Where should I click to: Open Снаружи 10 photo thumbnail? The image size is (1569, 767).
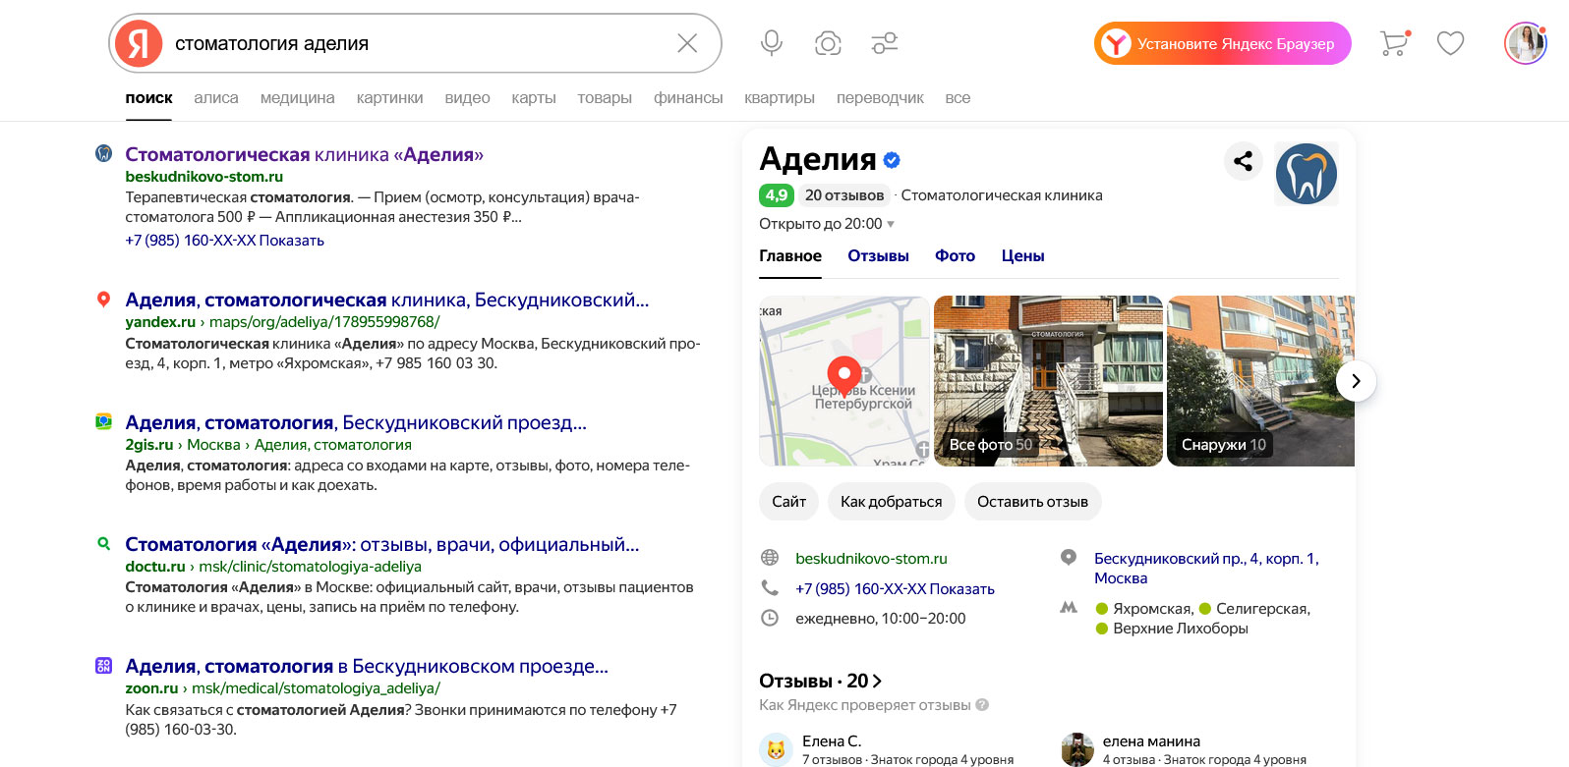coord(1260,381)
